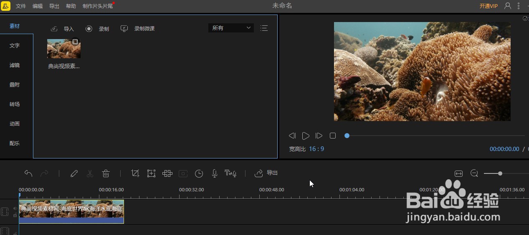
Task: Click the 00:00:00.00 current time display
Action: [x=504, y=149]
